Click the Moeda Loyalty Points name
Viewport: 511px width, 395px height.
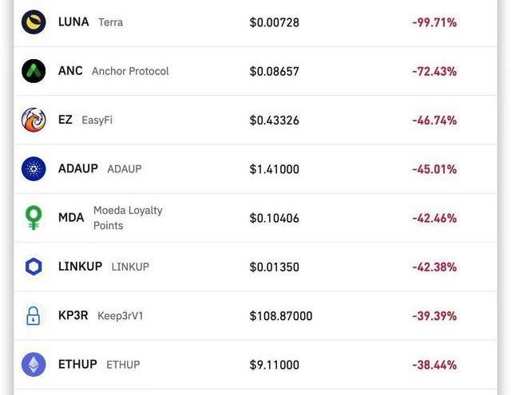[x=128, y=218]
